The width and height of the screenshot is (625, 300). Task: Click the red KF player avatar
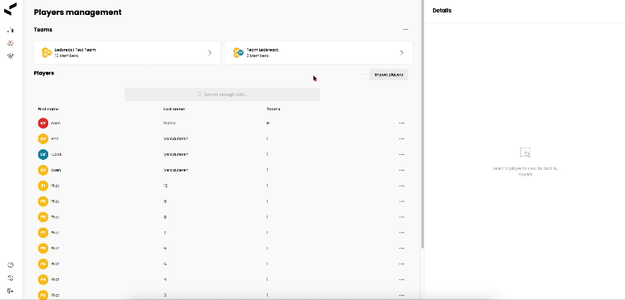pos(43,123)
